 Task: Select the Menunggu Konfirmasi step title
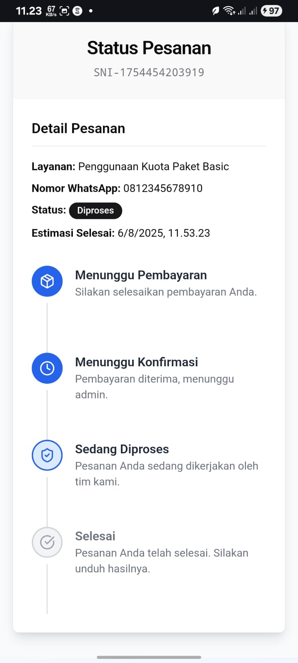point(137,362)
